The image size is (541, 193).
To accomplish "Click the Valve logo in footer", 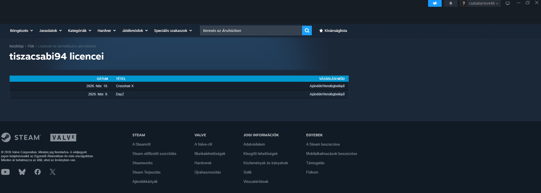I will pos(64,137).
